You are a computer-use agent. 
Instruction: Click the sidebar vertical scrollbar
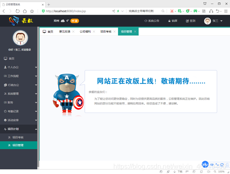(x=38, y=97)
